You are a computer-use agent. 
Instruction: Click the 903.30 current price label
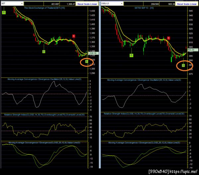coord(193,50)
